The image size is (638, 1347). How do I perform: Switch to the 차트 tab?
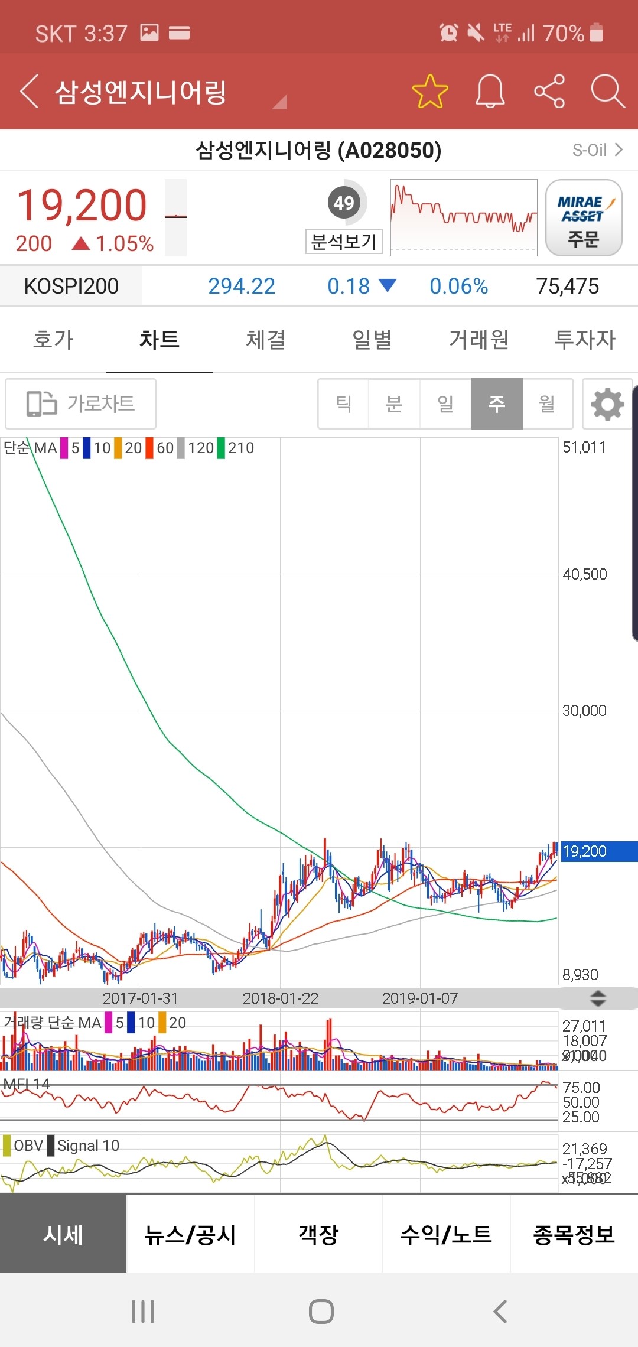point(159,340)
